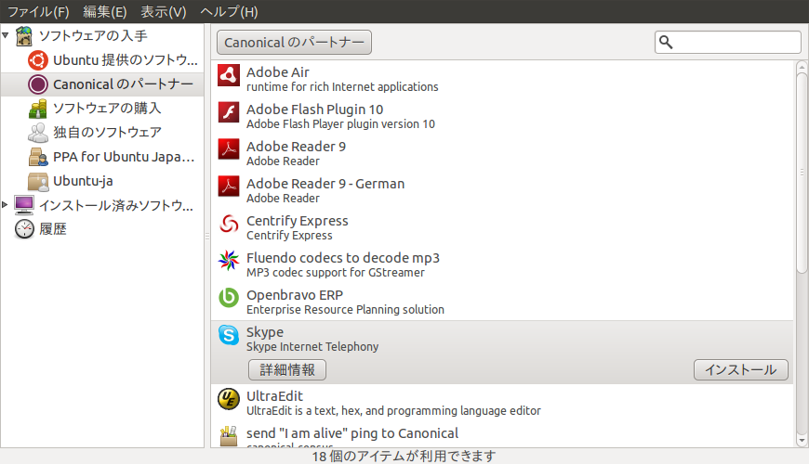
Task: Click the ソフトウェアの購入 coins icon
Action: point(38,109)
